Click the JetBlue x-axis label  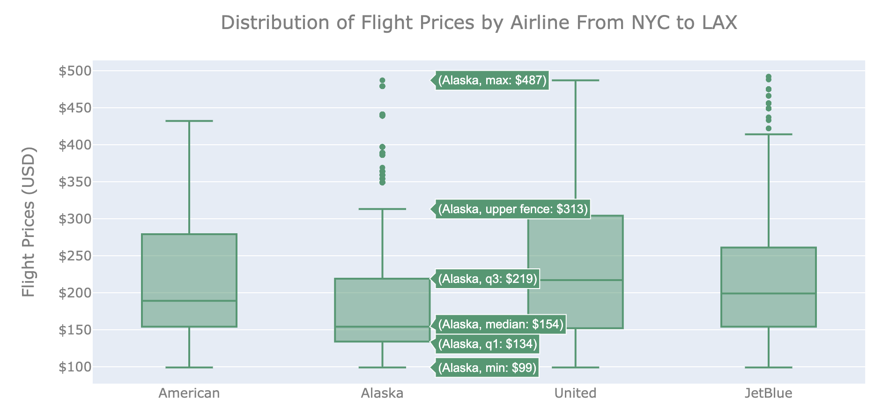tap(768, 393)
